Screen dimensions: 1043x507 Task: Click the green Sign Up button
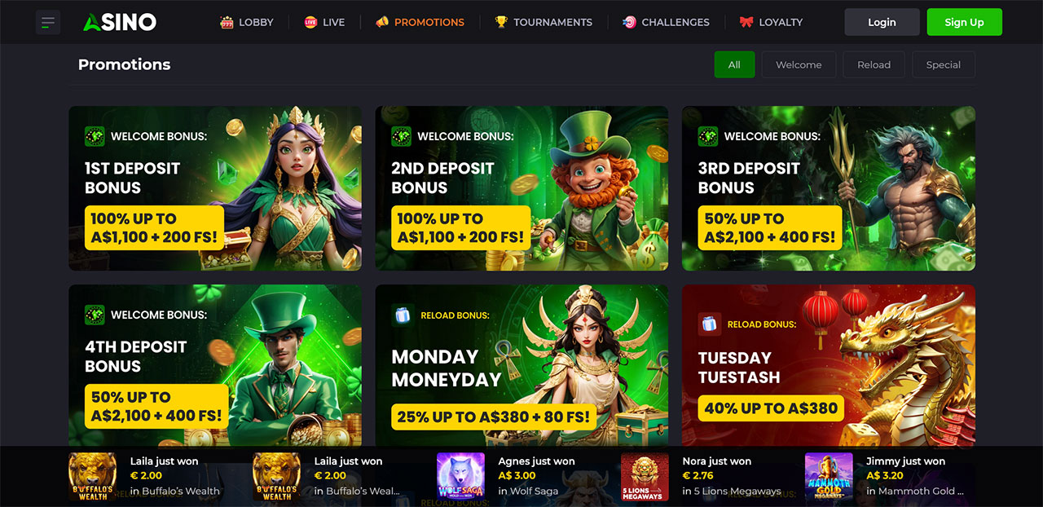[965, 22]
